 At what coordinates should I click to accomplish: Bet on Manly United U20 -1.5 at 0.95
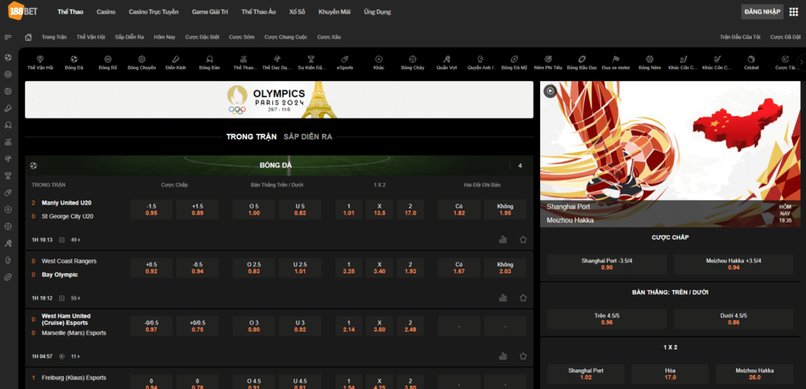pyautogui.click(x=151, y=209)
